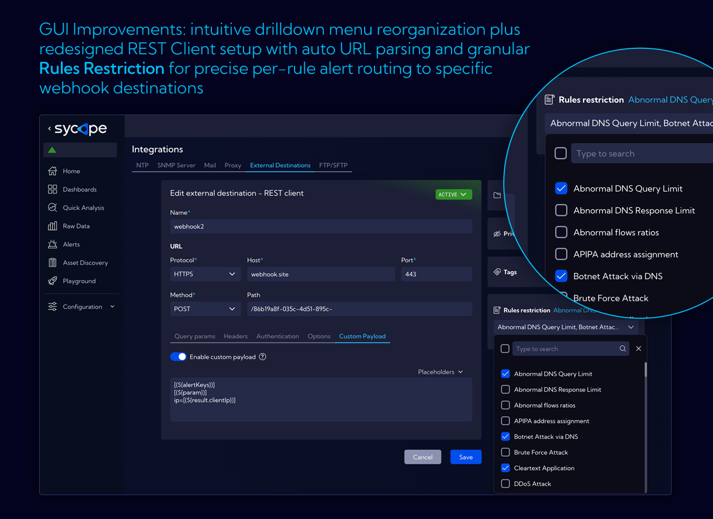Click the Host field webhook.site
The width and height of the screenshot is (713, 519).
(321, 274)
